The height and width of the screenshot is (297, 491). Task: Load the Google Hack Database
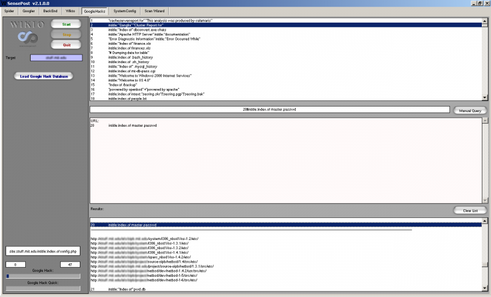pyautogui.click(x=43, y=76)
